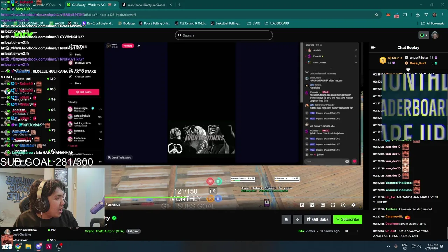Collapse the Chat Replay panel
Image resolution: width=448 pixels, height=252 pixels.
373,48
